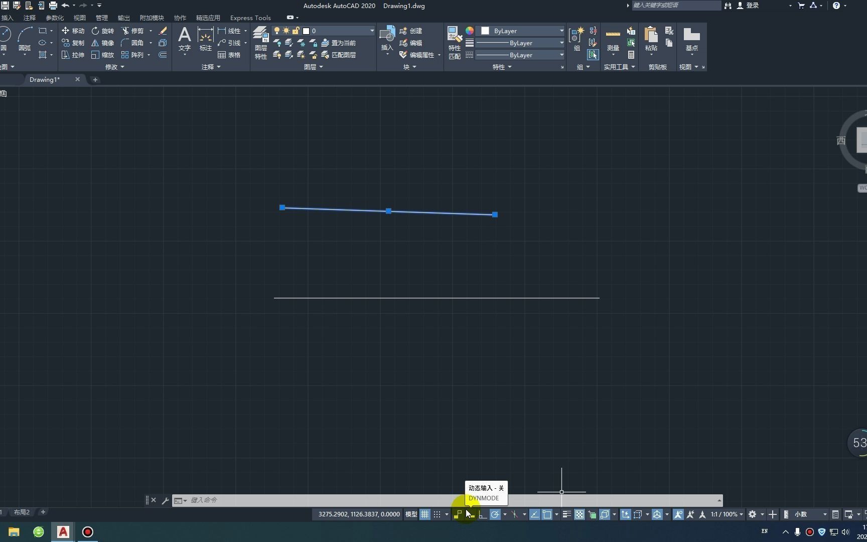
Task: Click the Rectangle tool icon
Action: [x=43, y=31]
